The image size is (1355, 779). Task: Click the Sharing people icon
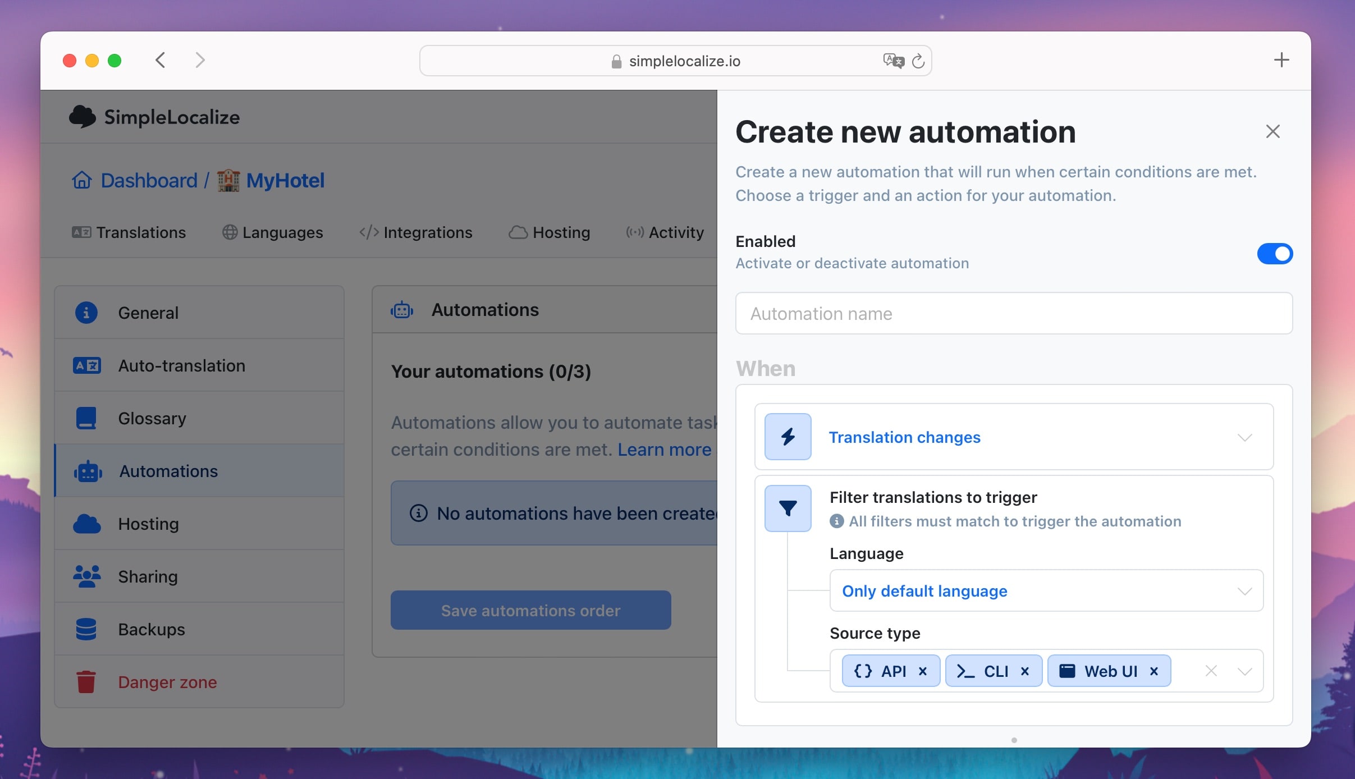coord(87,576)
